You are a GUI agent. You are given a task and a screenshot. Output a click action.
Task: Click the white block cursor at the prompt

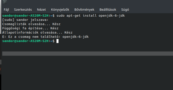57,41
